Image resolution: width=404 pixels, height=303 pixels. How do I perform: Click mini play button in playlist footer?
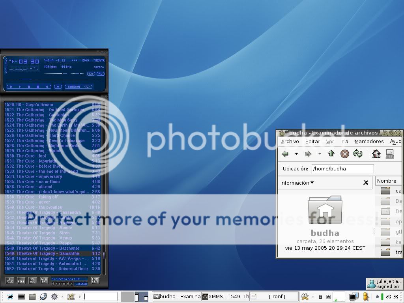[56, 284]
